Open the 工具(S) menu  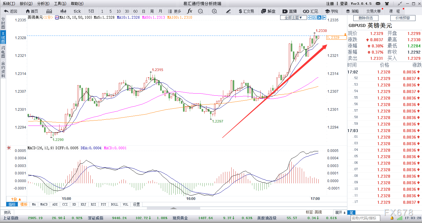tap(60, 4)
